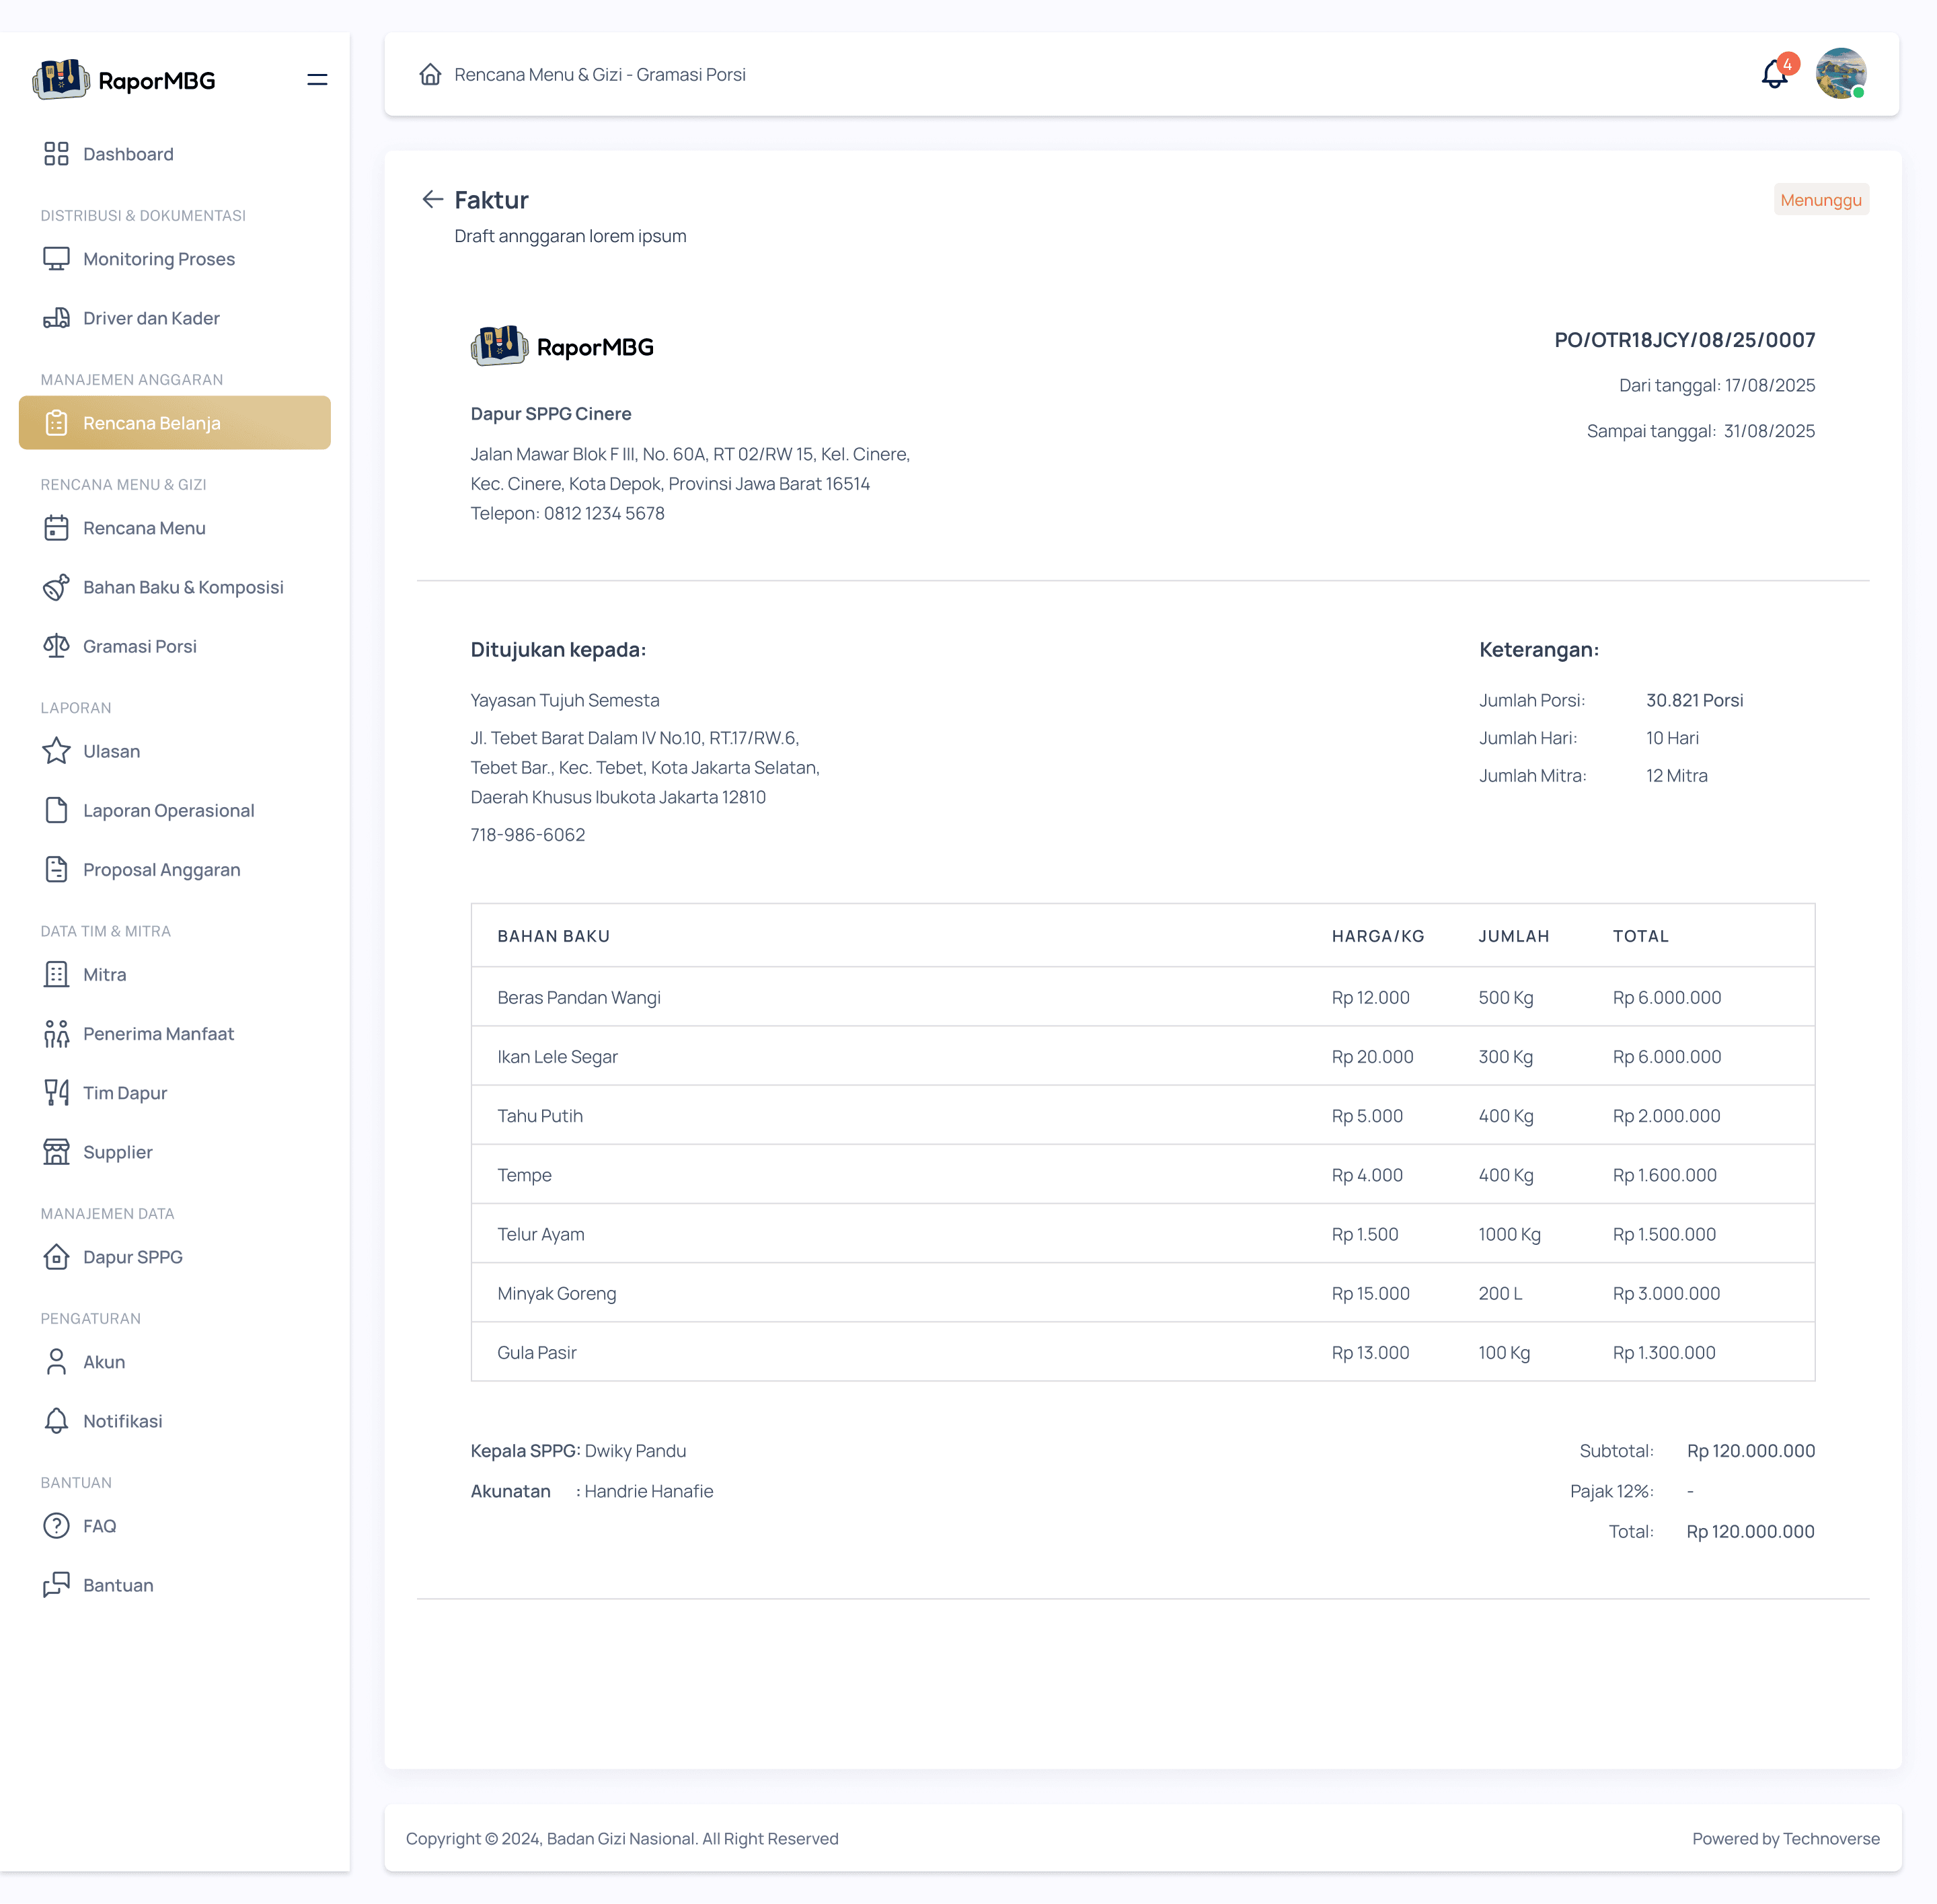Open Monitoring Proses menu item

[159, 259]
